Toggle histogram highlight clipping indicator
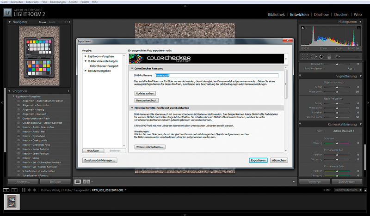The height and width of the screenshot is (216, 370). tap(359, 28)
